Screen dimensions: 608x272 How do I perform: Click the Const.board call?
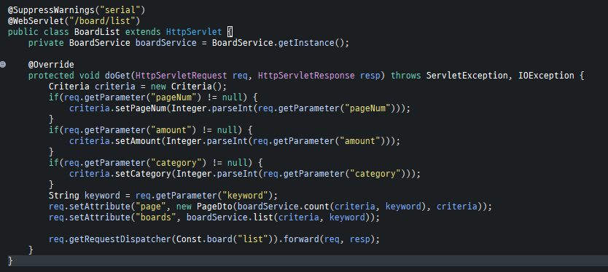click(204, 239)
